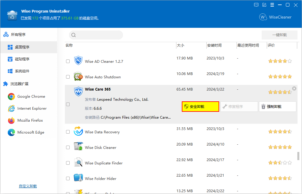This screenshot has width=302, height=194.
Task: Check the Wise AD Cleaner 1.2.7 checkbox
Action: [68, 61]
